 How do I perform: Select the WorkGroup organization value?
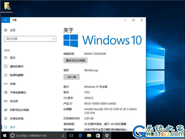point(91,70)
